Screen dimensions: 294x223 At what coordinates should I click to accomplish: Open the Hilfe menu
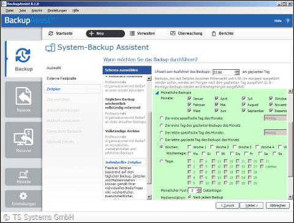[x=75, y=10]
